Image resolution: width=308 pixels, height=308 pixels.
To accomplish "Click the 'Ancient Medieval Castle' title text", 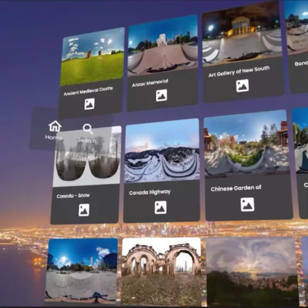I will click(88, 91).
